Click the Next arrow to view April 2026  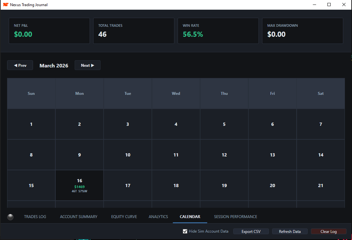tap(87, 65)
